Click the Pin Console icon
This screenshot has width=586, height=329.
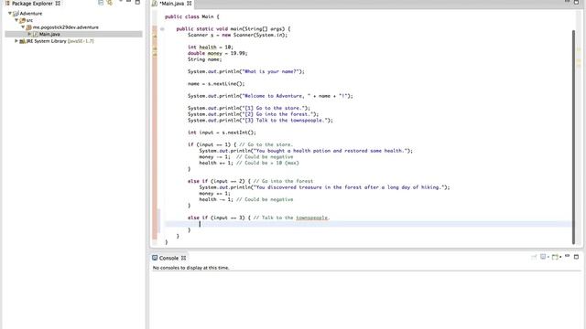pos(534,257)
